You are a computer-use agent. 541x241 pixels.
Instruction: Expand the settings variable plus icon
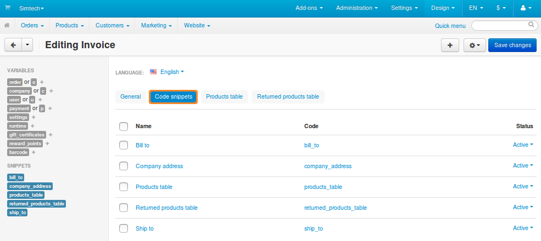click(34, 117)
